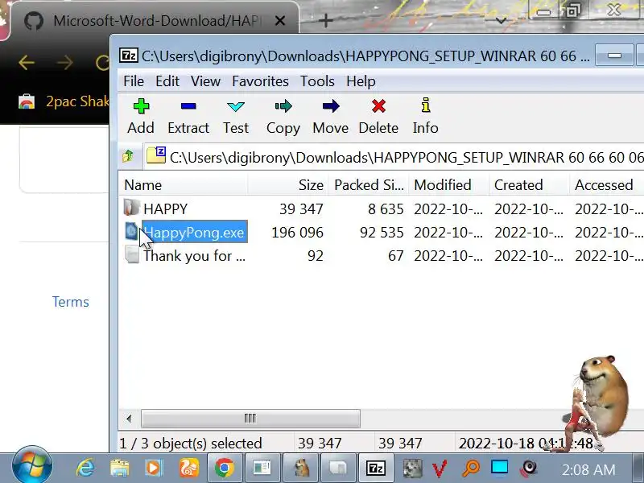Click the archive icon beside the path field
Screen dimensions: 644x483
pyautogui.click(x=156, y=155)
